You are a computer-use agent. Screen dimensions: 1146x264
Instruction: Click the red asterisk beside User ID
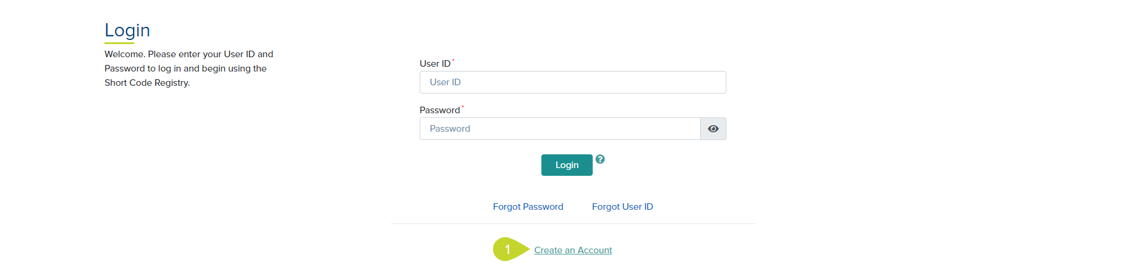pos(453,60)
